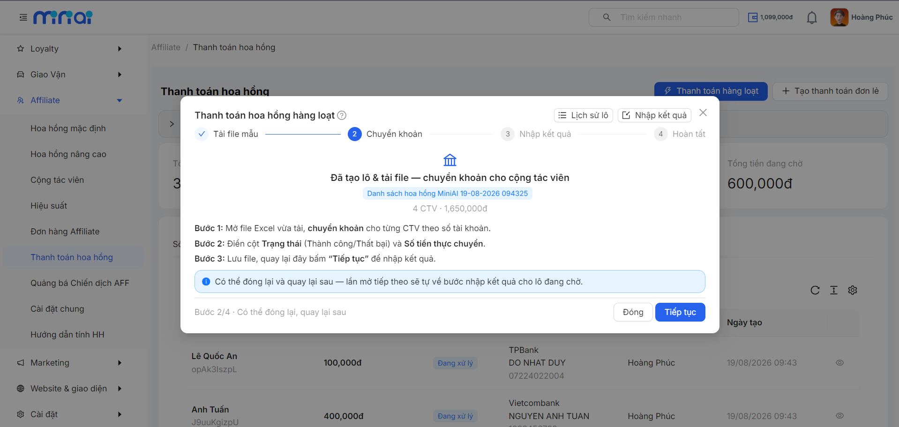Expand the Loyalty menu arrow
Screen dimensions: 899x427
coord(120,49)
